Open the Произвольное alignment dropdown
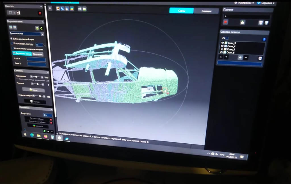The image size is (291, 184). pos(27,34)
